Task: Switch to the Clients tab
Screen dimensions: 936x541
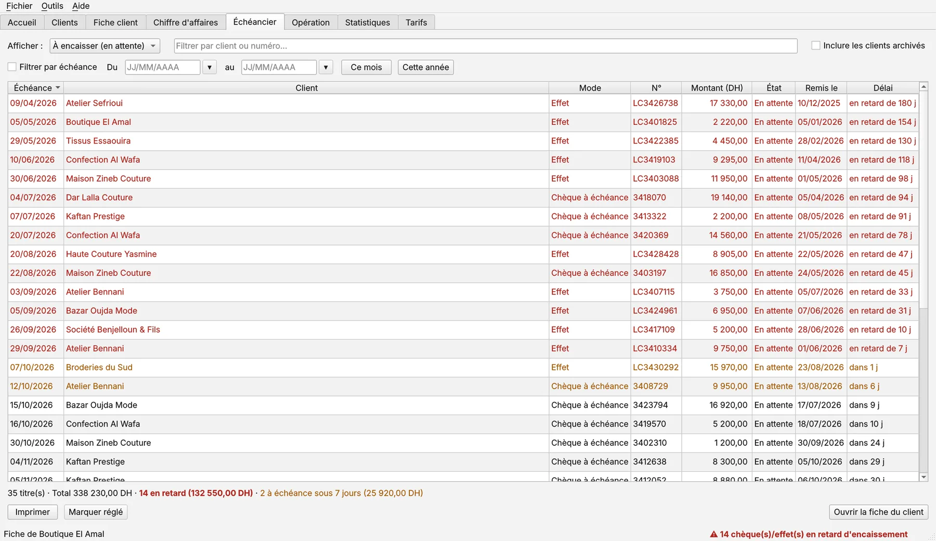Action: tap(64, 22)
